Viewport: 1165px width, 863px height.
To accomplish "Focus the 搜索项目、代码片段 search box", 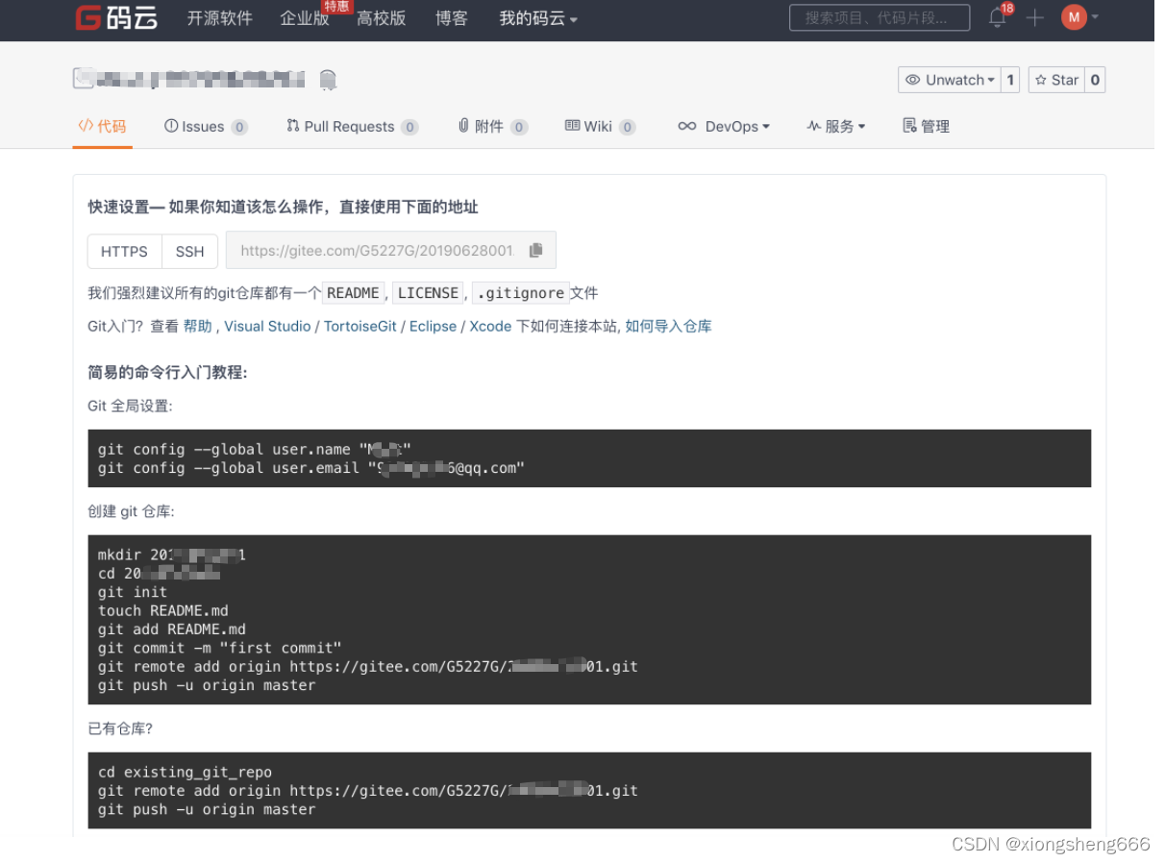I will (881, 17).
